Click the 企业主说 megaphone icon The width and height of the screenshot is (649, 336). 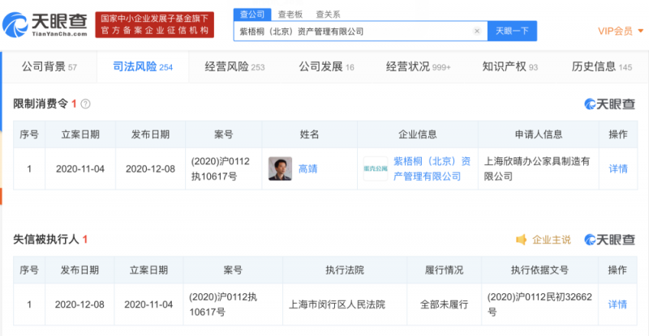[x=522, y=240]
